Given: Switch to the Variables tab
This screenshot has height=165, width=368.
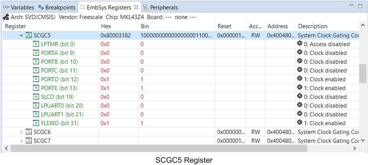Looking at the screenshot, I should [18, 7].
